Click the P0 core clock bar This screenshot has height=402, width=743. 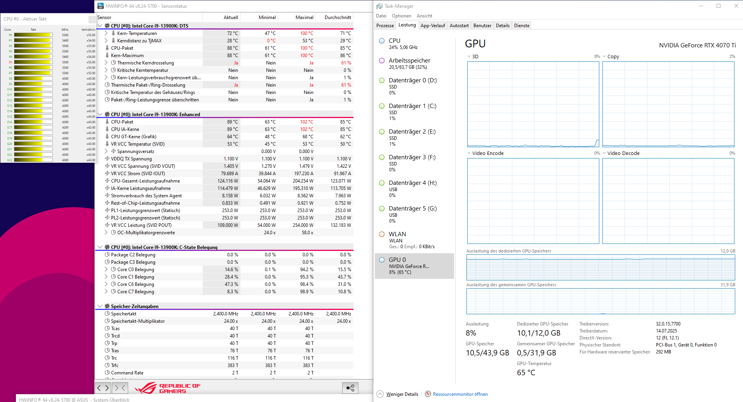tap(33, 35)
